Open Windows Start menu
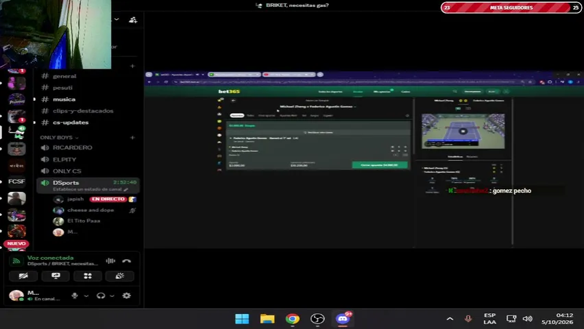This screenshot has height=329, width=584. click(242, 319)
